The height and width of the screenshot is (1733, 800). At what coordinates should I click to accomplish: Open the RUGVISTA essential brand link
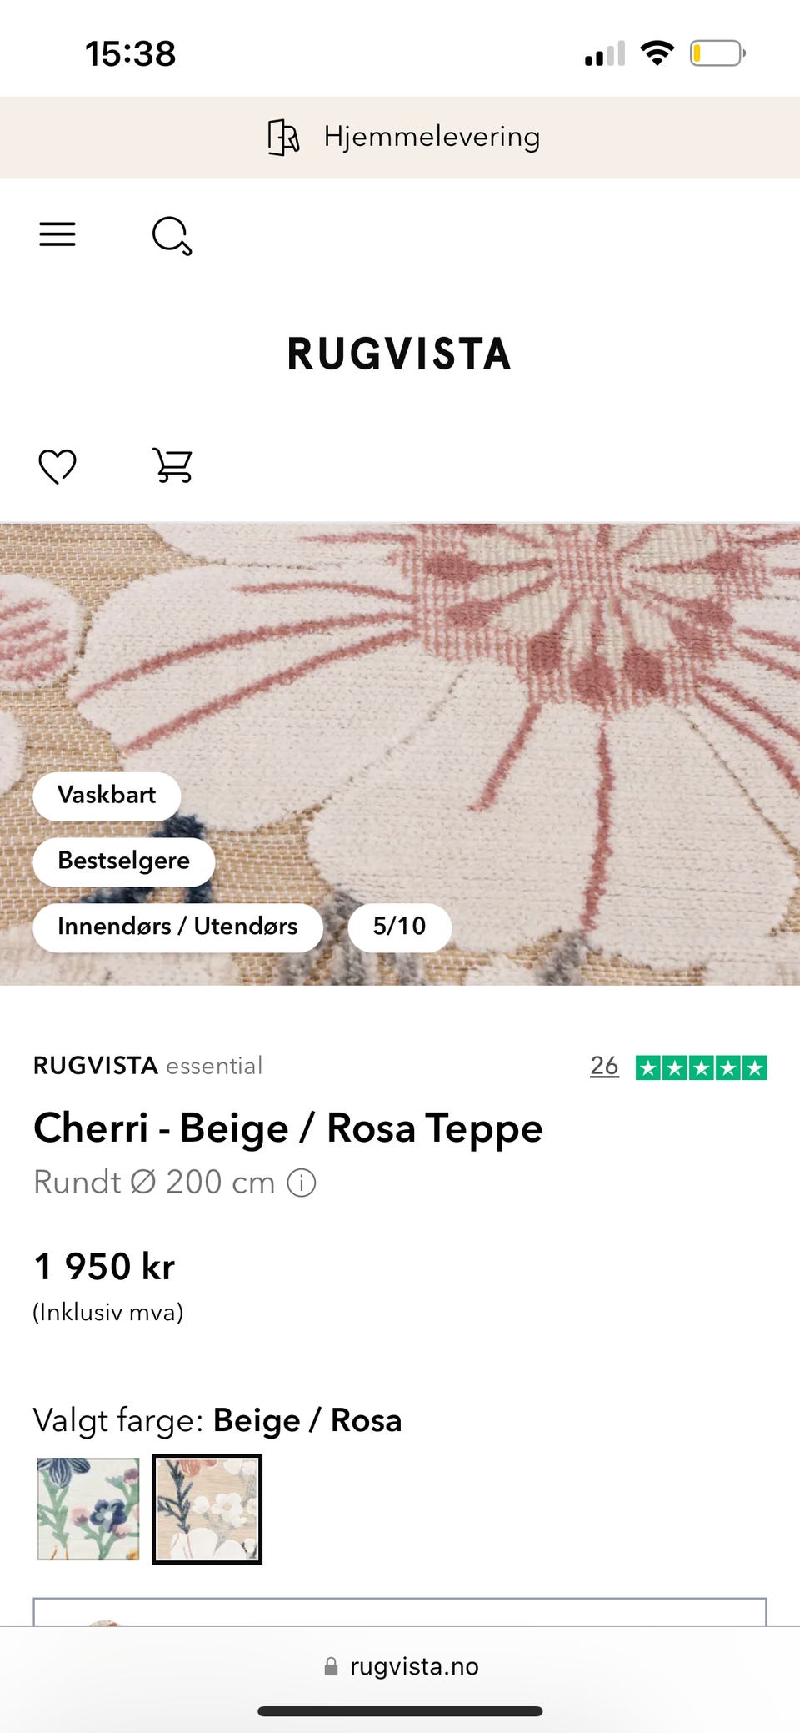pyautogui.click(x=147, y=1066)
